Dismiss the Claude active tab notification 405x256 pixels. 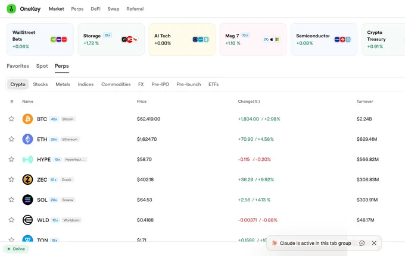pos(374,243)
